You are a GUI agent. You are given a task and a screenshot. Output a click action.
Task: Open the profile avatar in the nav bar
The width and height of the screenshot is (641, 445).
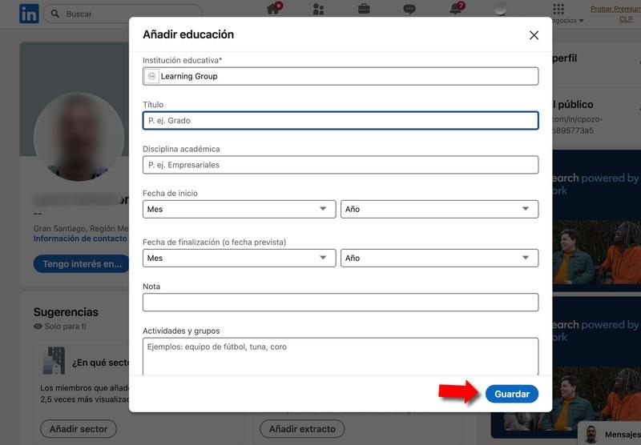[x=500, y=9]
